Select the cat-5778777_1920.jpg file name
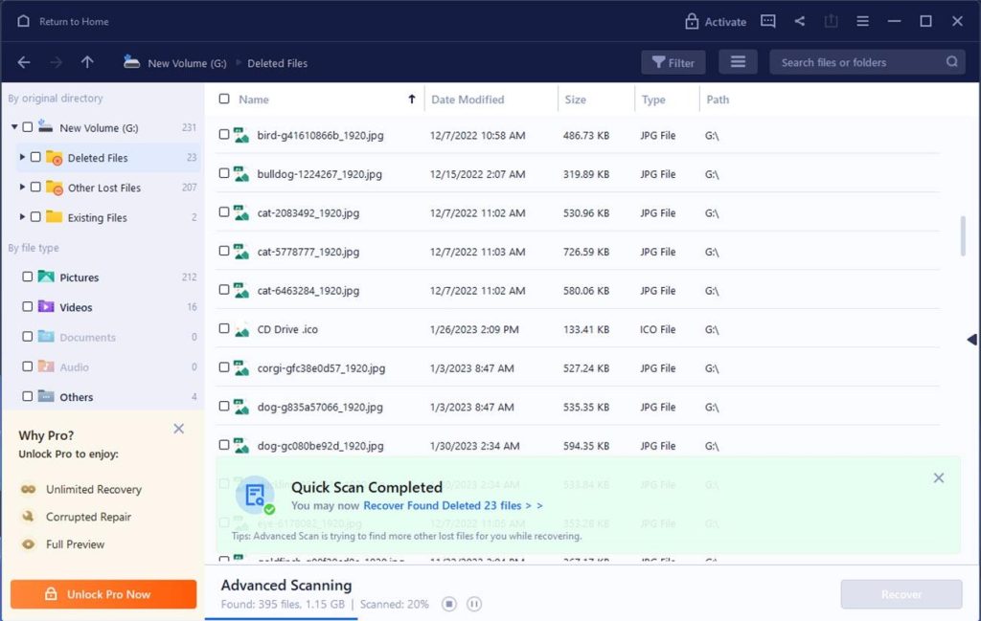The height and width of the screenshot is (621, 981). pos(308,252)
